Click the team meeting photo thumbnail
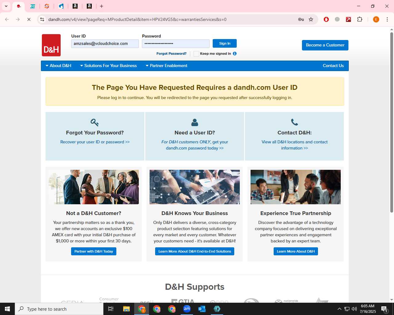 point(295,187)
